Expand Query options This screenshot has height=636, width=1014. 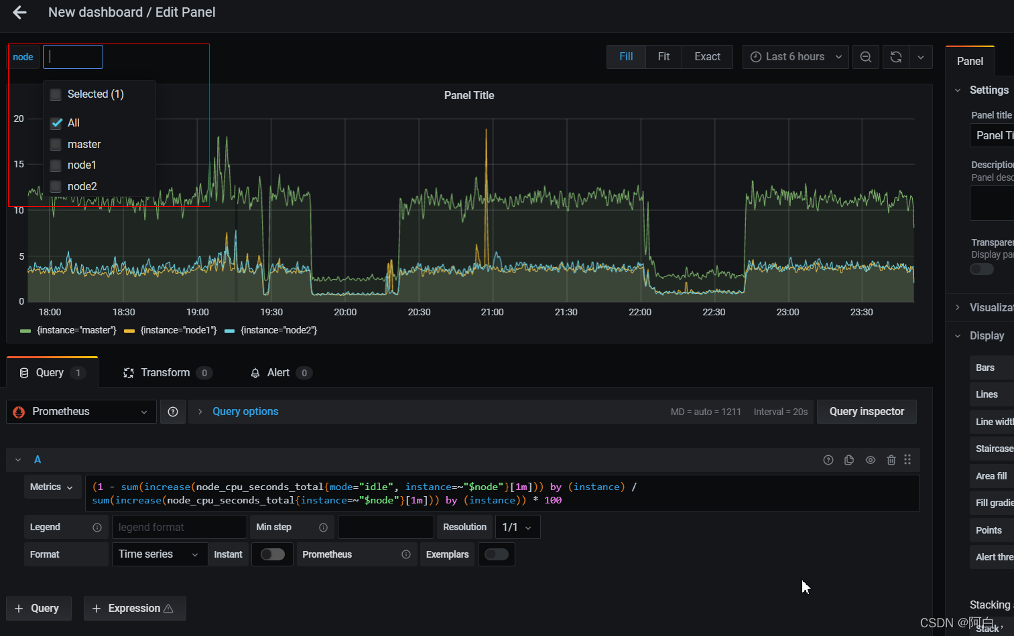pyautogui.click(x=245, y=412)
